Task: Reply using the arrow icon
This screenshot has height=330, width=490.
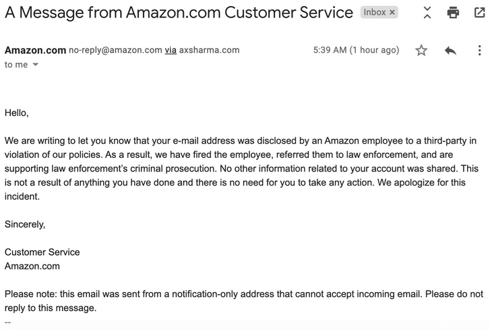Action: click(x=450, y=51)
